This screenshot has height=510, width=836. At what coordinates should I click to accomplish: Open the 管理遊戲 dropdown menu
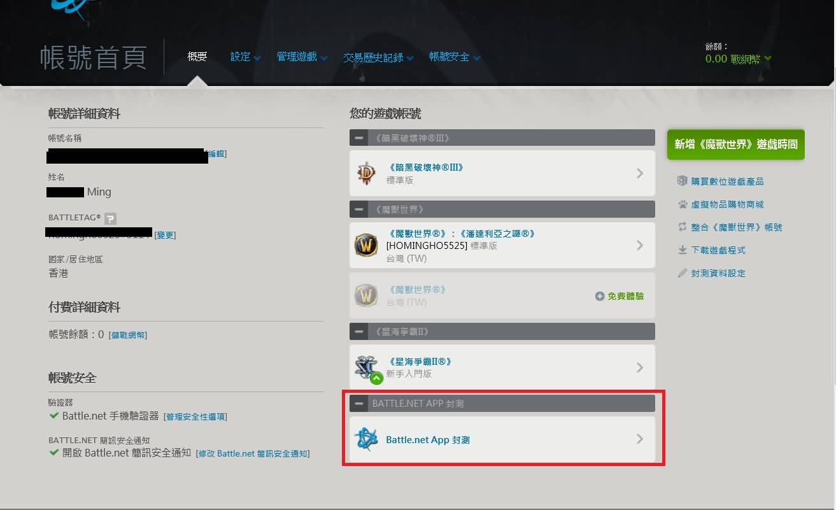coord(302,57)
